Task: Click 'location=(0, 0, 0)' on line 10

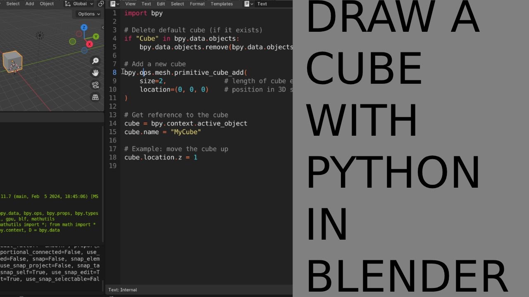Action: coord(174,90)
